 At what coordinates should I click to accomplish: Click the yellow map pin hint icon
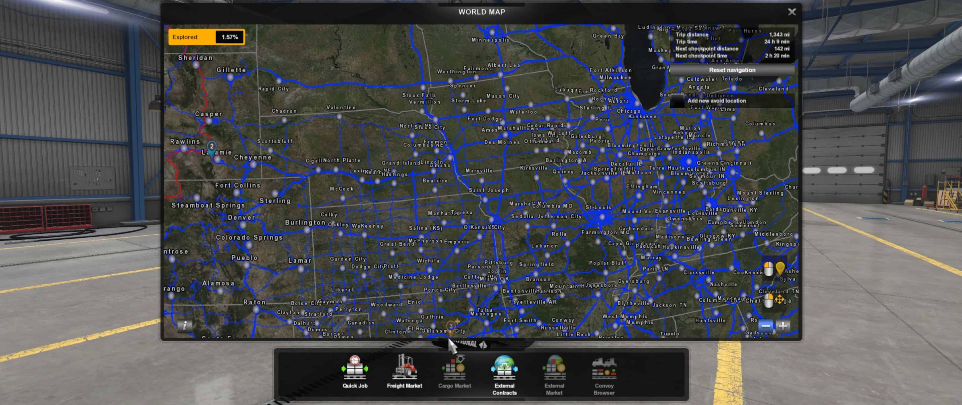click(780, 268)
